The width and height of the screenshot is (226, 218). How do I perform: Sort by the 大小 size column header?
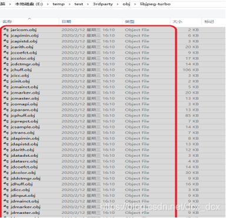coord(177,22)
